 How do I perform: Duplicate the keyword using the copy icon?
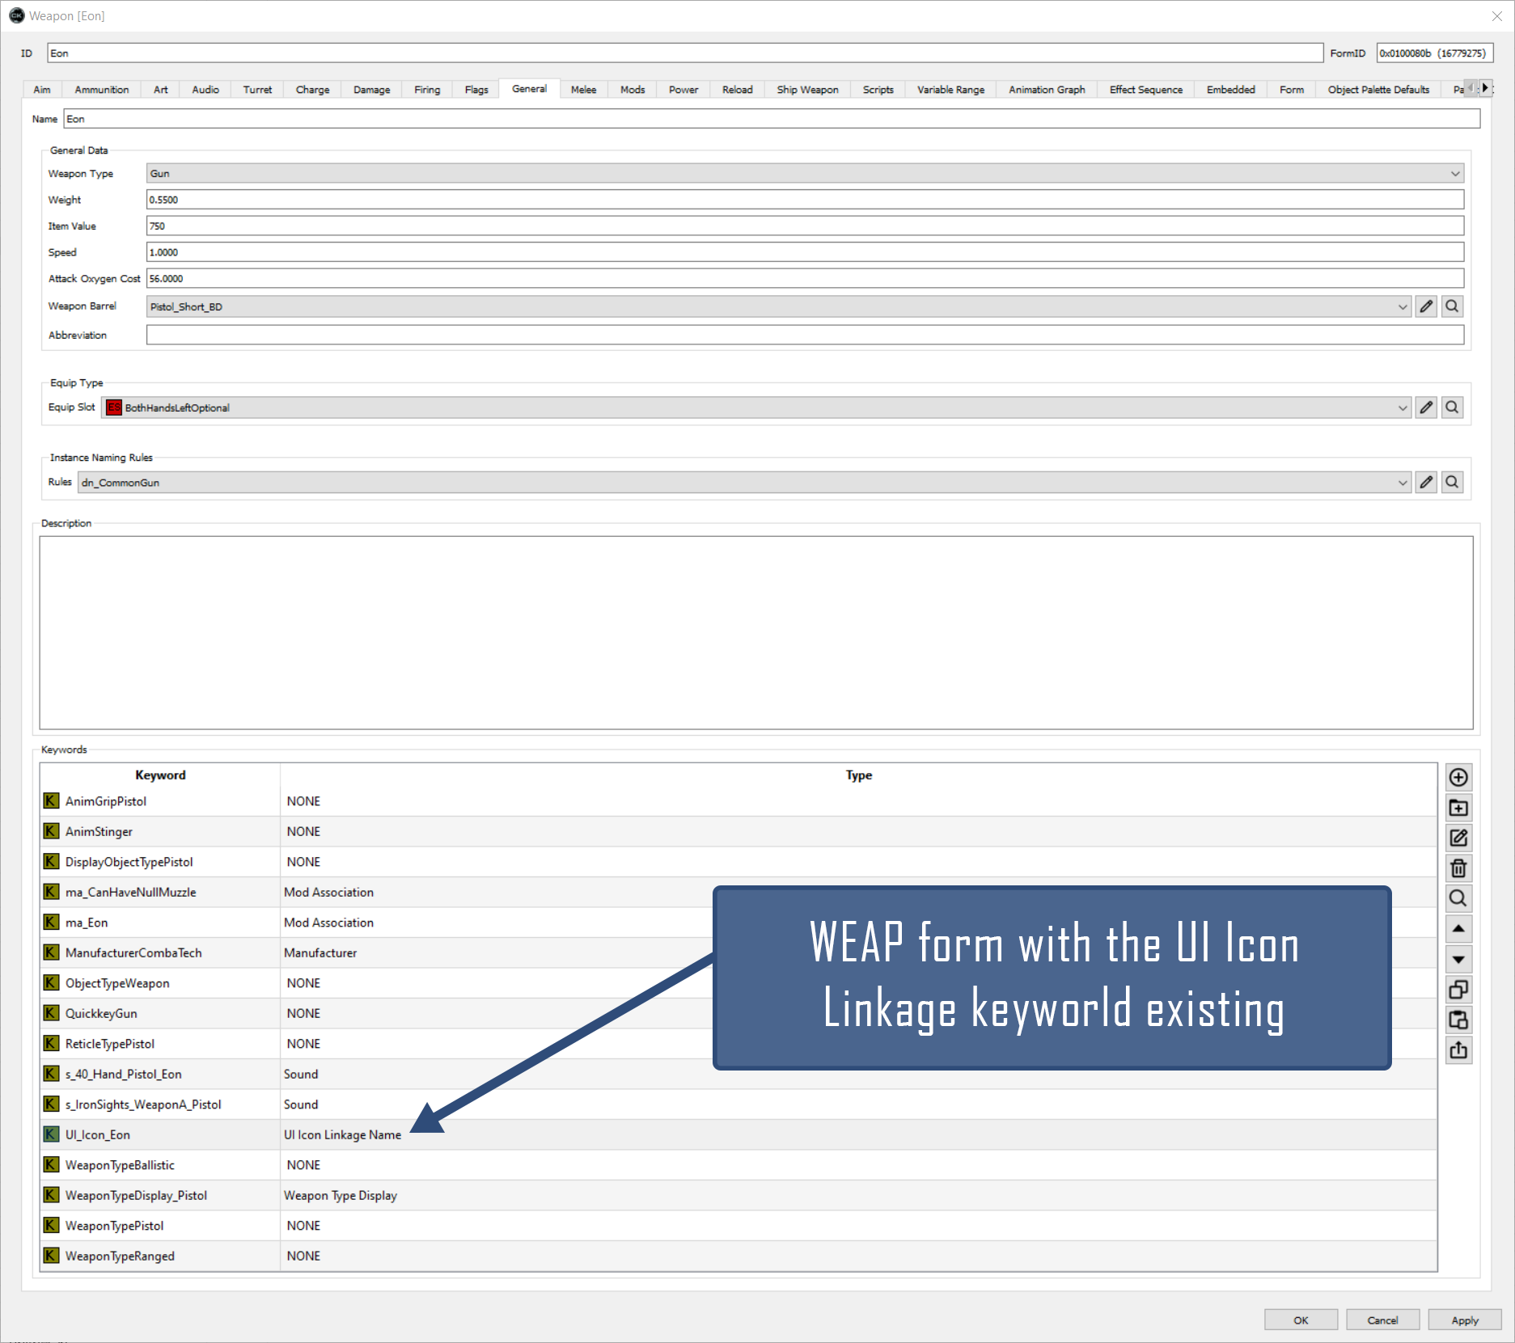(1458, 989)
